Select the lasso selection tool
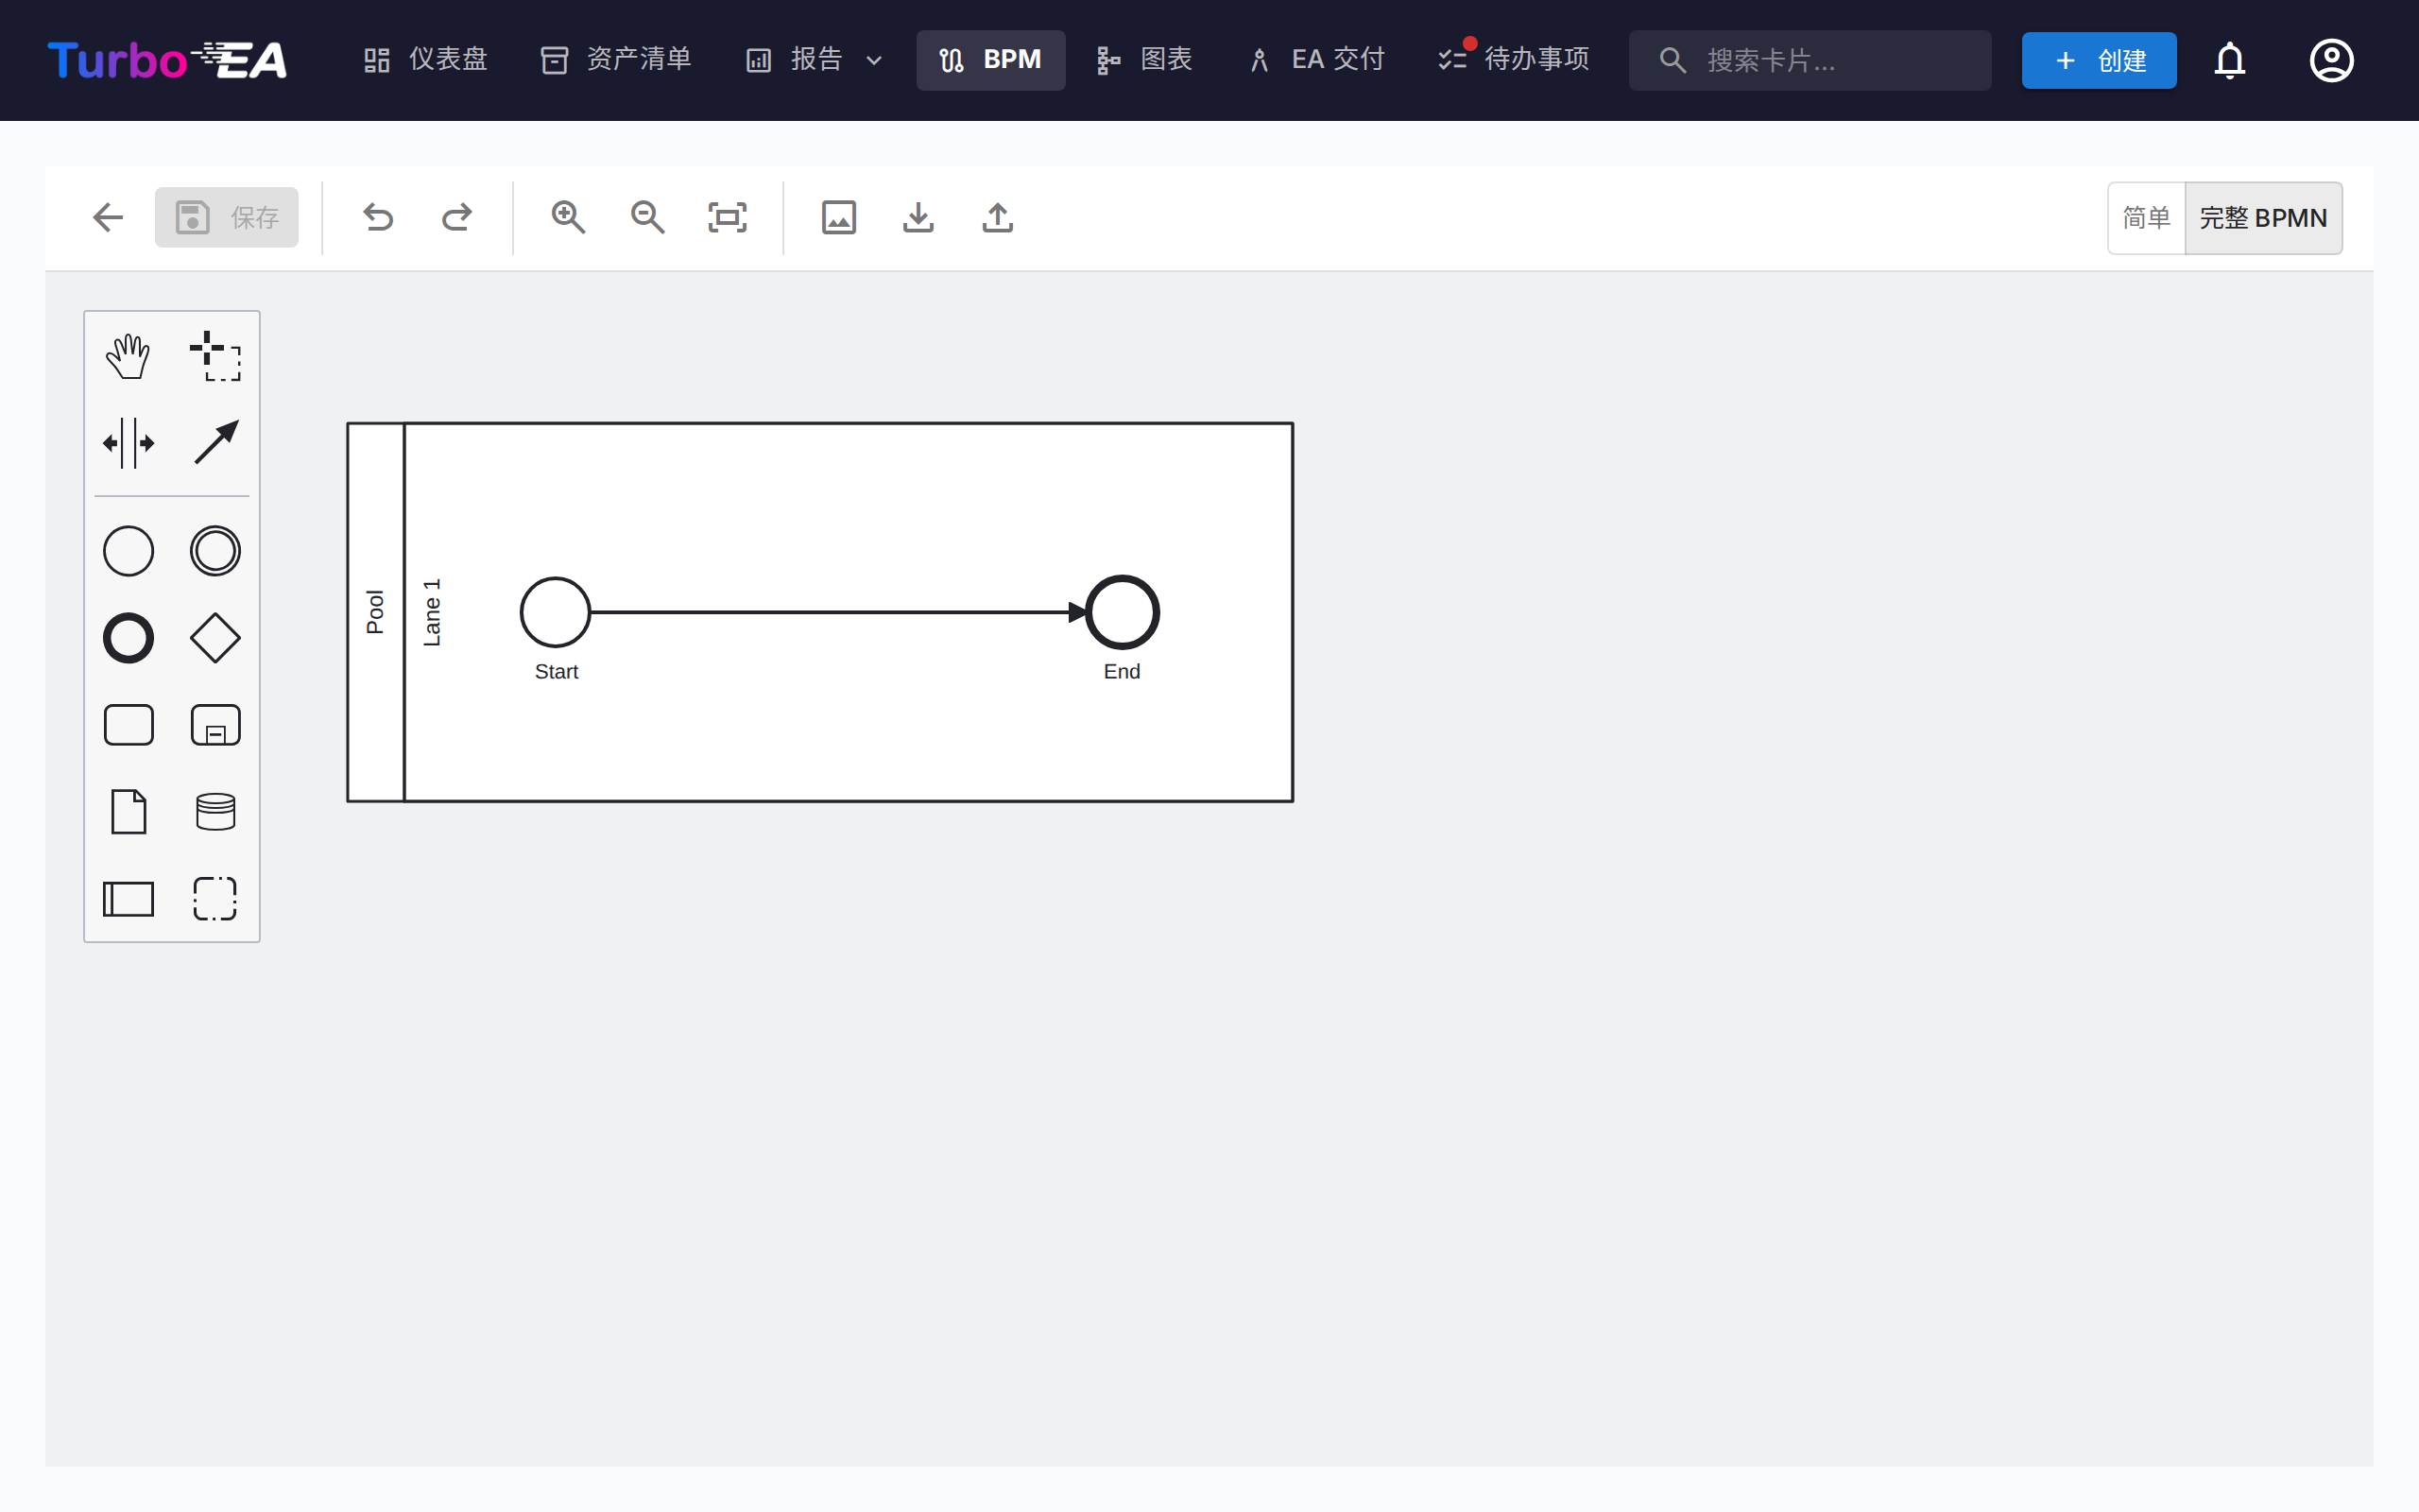Viewport: 2419px width, 1512px height. pos(214,356)
